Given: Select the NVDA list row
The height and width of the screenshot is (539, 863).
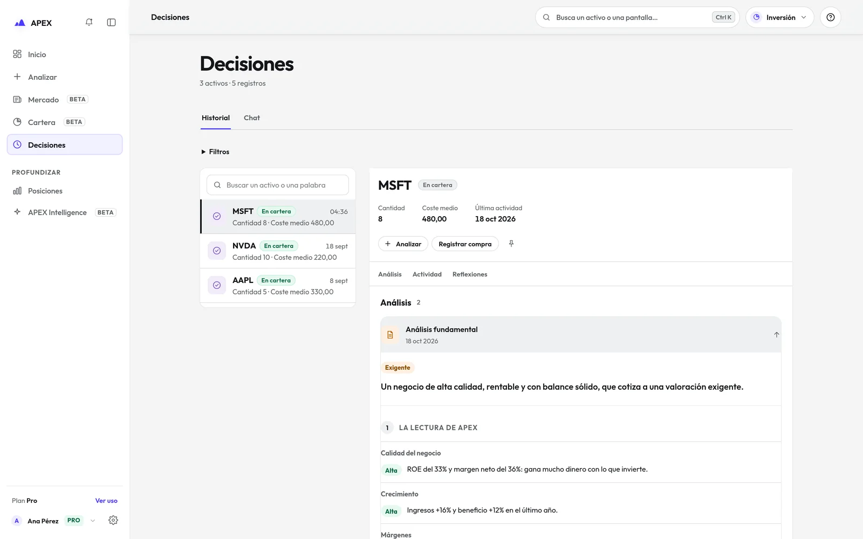Looking at the screenshot, I should click(x=278, y=251).
